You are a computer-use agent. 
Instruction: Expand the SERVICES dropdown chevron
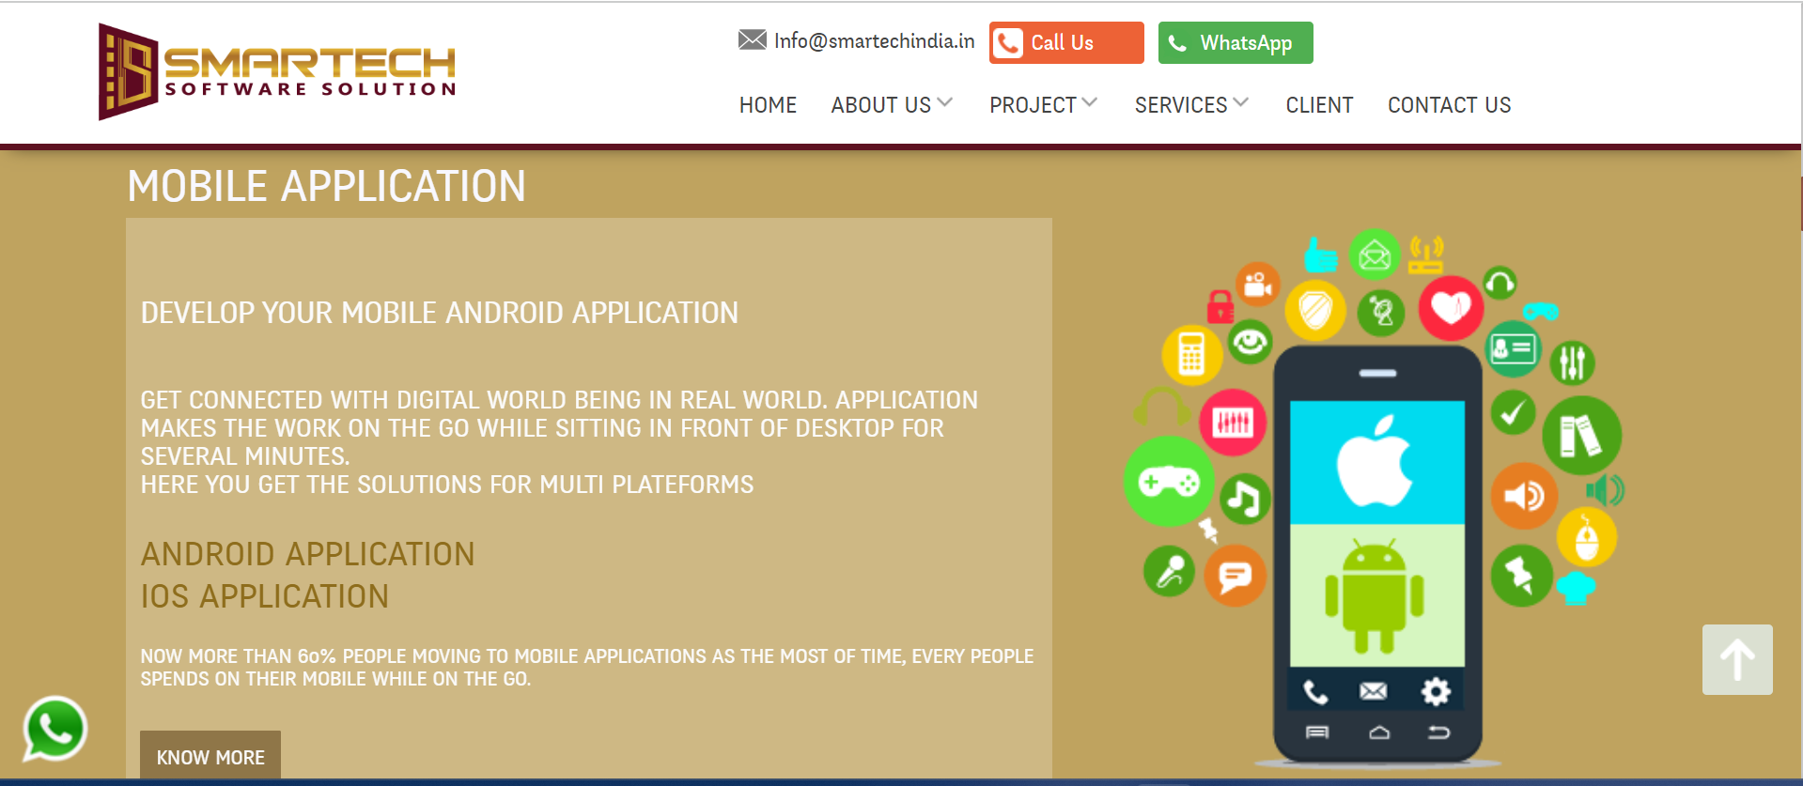(x=1241, y=102)
